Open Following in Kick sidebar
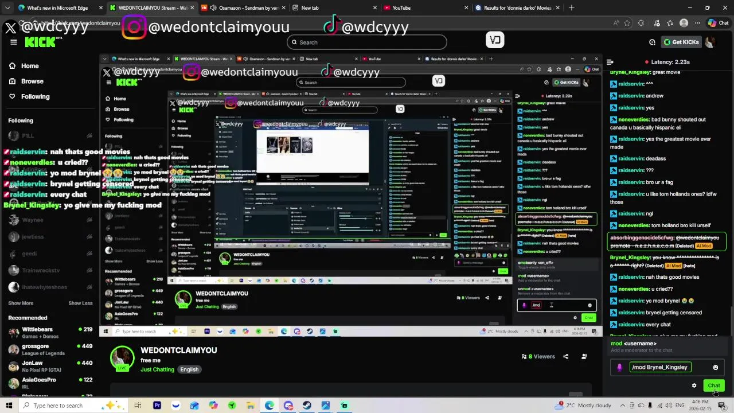The width and height of the screenshot is (734, 413). (29, 97)
